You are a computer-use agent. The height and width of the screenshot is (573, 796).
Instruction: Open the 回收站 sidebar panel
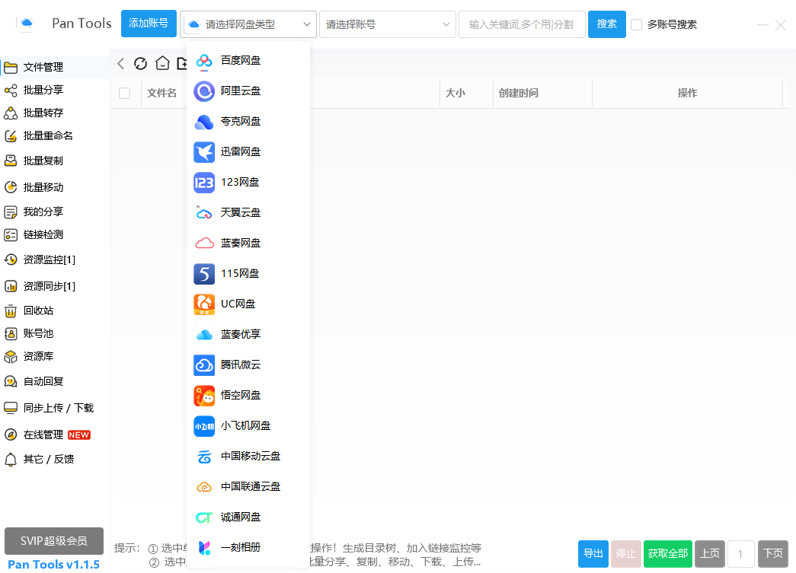[38, 310]
